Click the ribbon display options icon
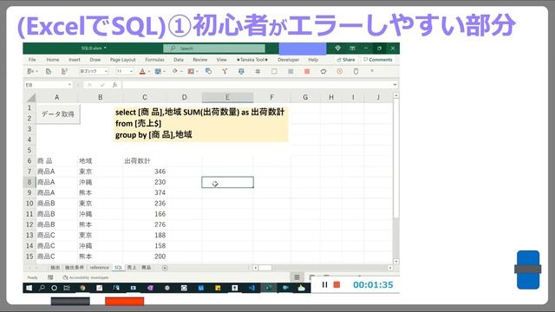 pyautogui.click(x=352, y=49)
